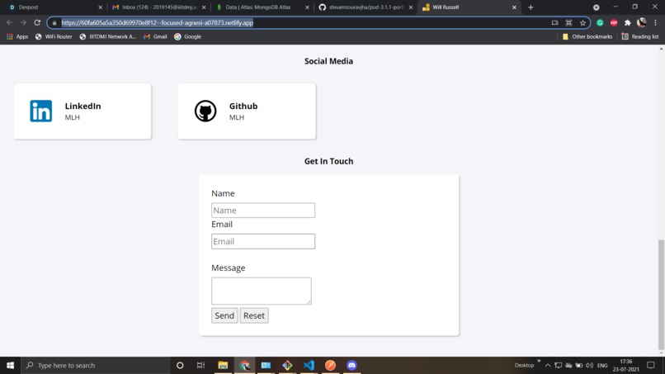Open the clock and date in taskbar

pyautogui.click(x=625, y=365)
